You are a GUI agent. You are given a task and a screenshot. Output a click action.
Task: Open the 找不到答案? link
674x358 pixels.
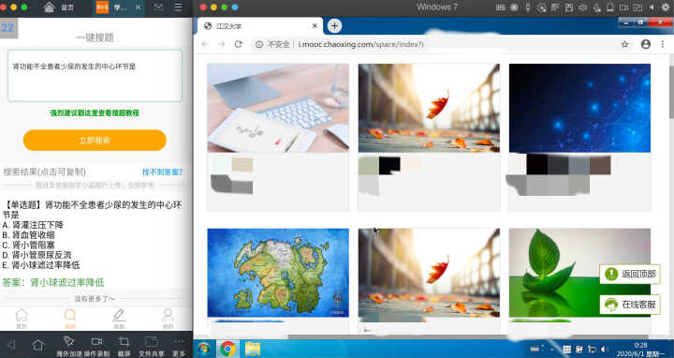[162, 172]
